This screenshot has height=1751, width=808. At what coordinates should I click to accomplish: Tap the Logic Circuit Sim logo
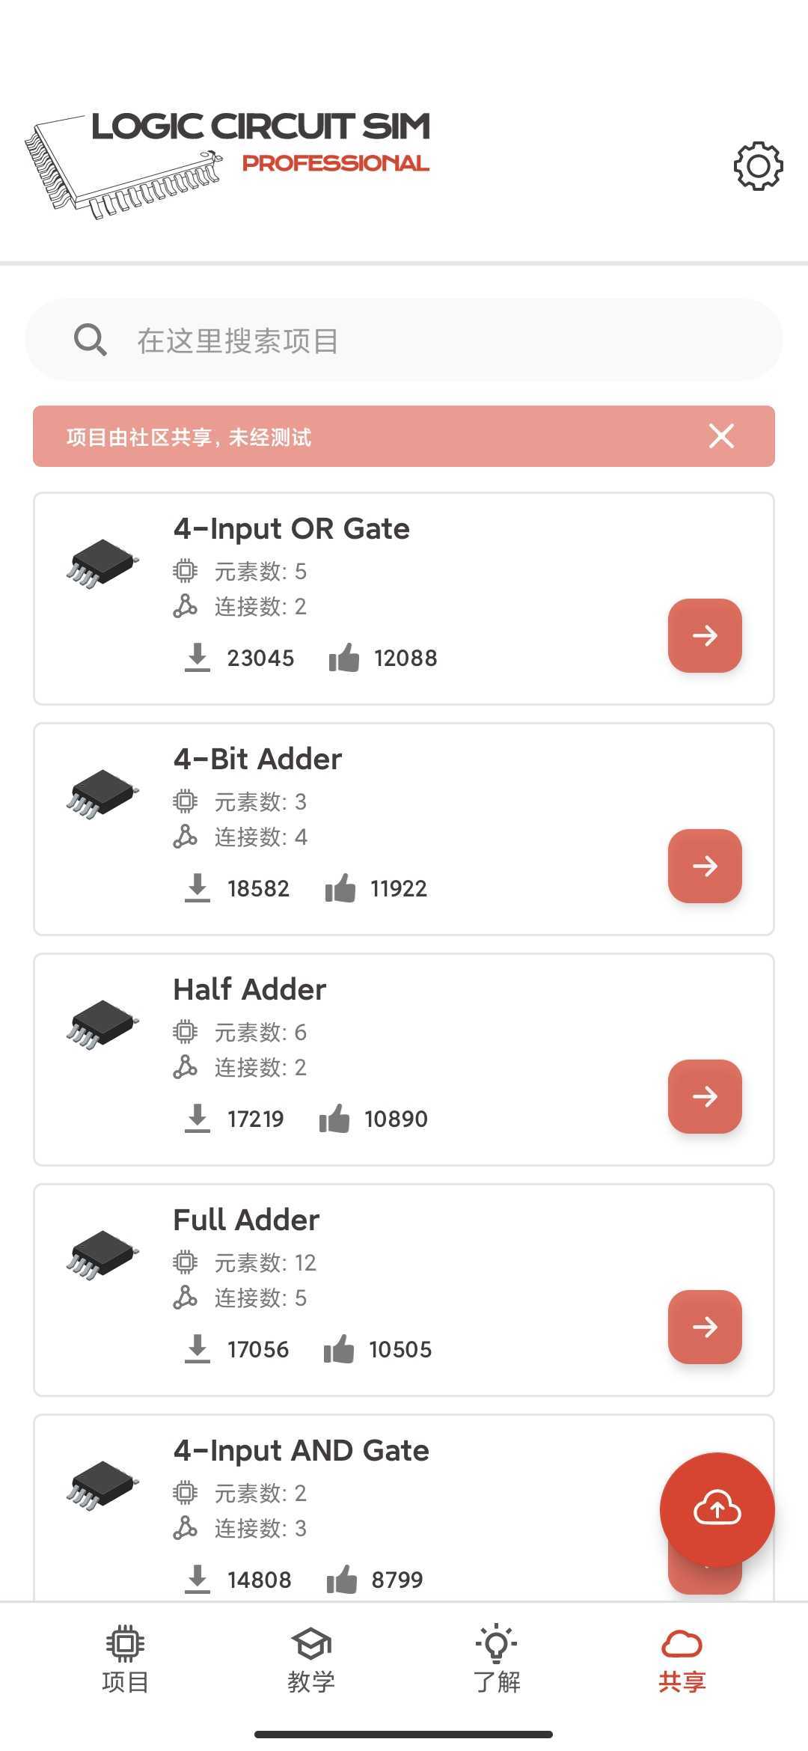(228, 162)
